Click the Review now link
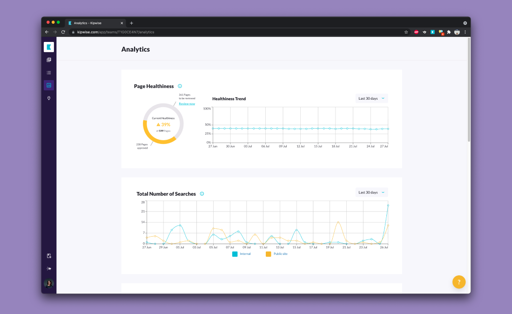The height and width of the screenshot is (314, 512). 187,104
